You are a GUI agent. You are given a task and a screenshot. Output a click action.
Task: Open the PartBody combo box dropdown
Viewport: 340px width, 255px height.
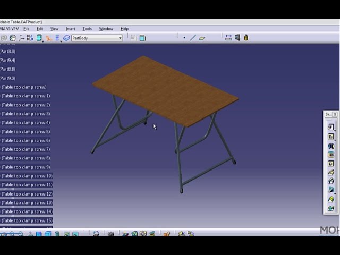tap(120, 38)
